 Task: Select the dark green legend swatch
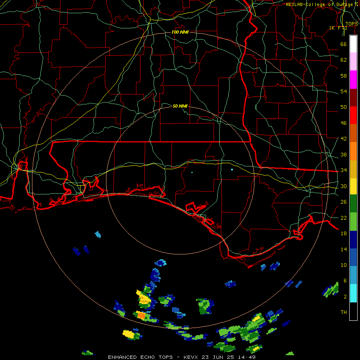point(353,204)
